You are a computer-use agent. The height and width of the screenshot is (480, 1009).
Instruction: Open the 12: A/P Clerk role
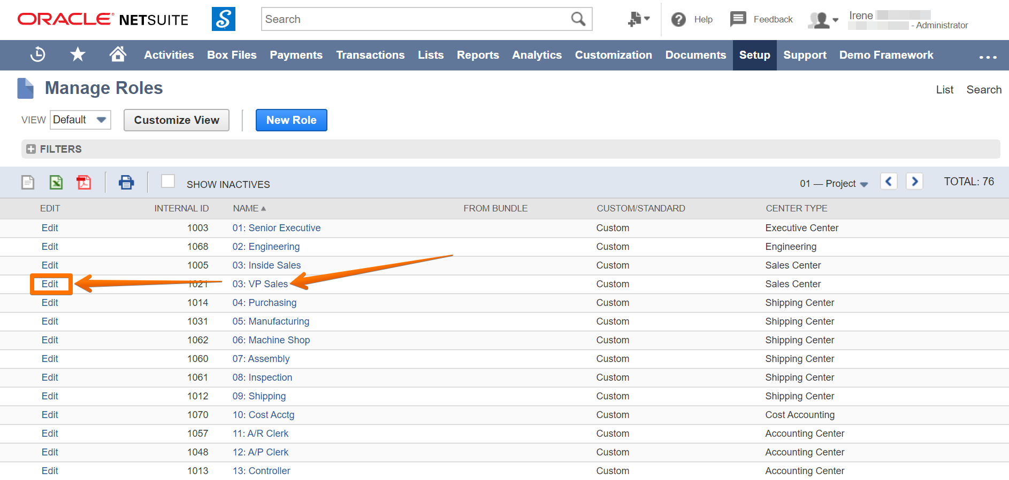pos(261,452)
